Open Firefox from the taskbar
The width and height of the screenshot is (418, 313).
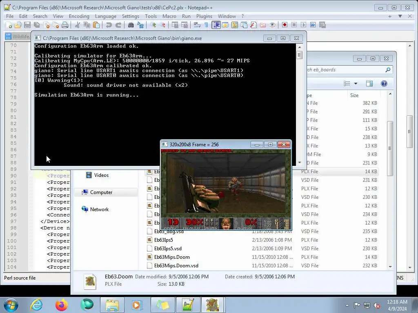coord(62,305)
